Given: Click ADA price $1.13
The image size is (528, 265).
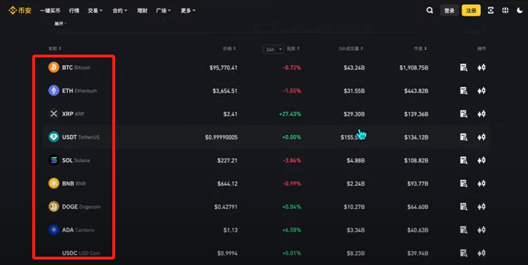Looking at the screenshot, I should pos(230,230).
